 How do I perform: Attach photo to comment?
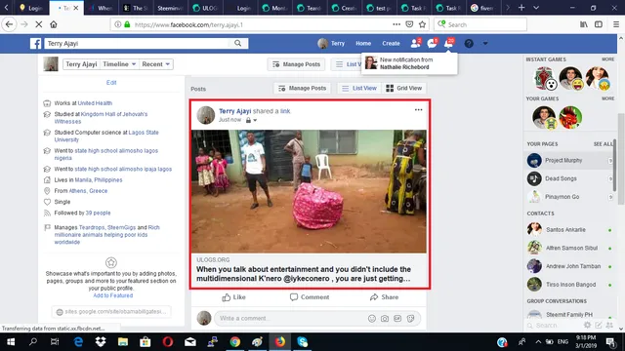tap(385, 319)
